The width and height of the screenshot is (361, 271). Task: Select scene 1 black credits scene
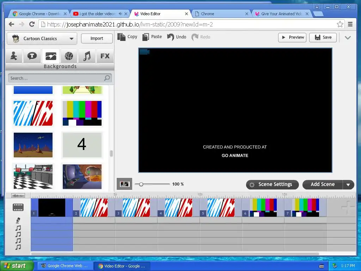click(52, 207)
